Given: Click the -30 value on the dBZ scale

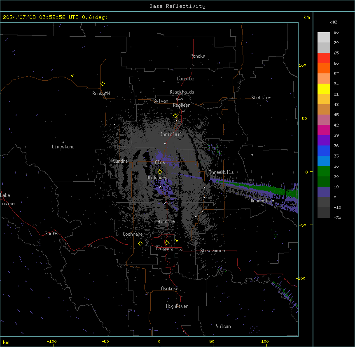Looking at the screenshot, I should [x=337, y=218].
